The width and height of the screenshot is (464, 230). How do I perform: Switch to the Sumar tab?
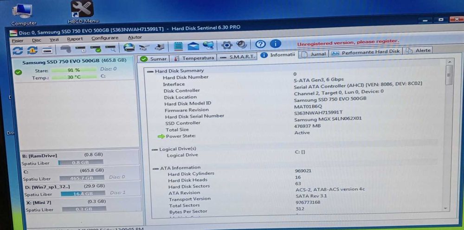coord(154,59)
